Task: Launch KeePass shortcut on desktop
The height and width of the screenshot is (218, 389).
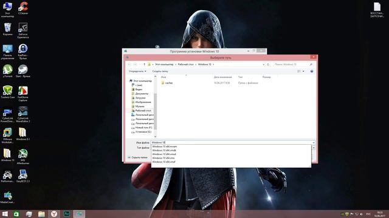Action: (x=23, y=52)
